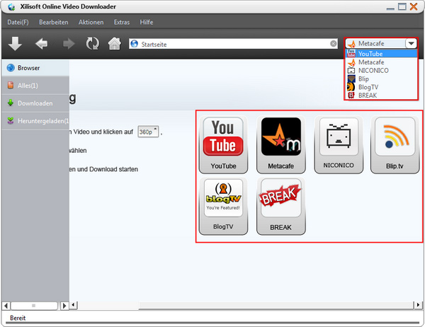Viewport: 425px width, 327px height.
Task: Click the Bereit status bar text
Action: (x=18, y=318)
